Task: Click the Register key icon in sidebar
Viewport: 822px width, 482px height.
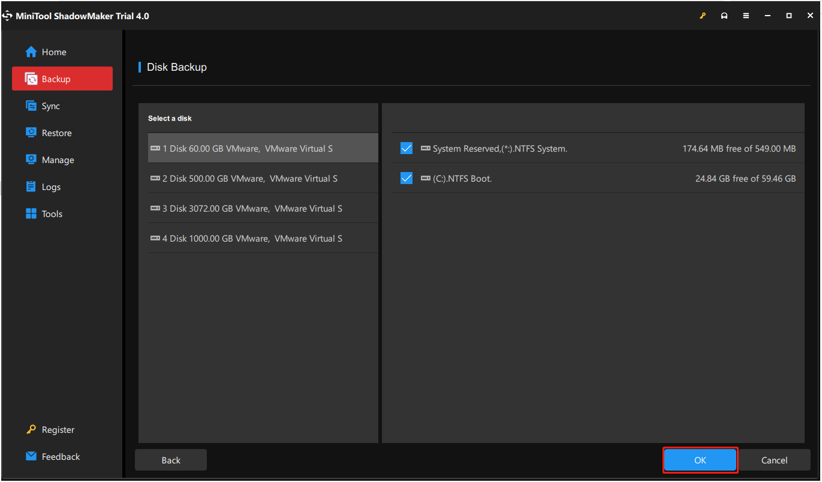Action: click(x=31, y=429)
